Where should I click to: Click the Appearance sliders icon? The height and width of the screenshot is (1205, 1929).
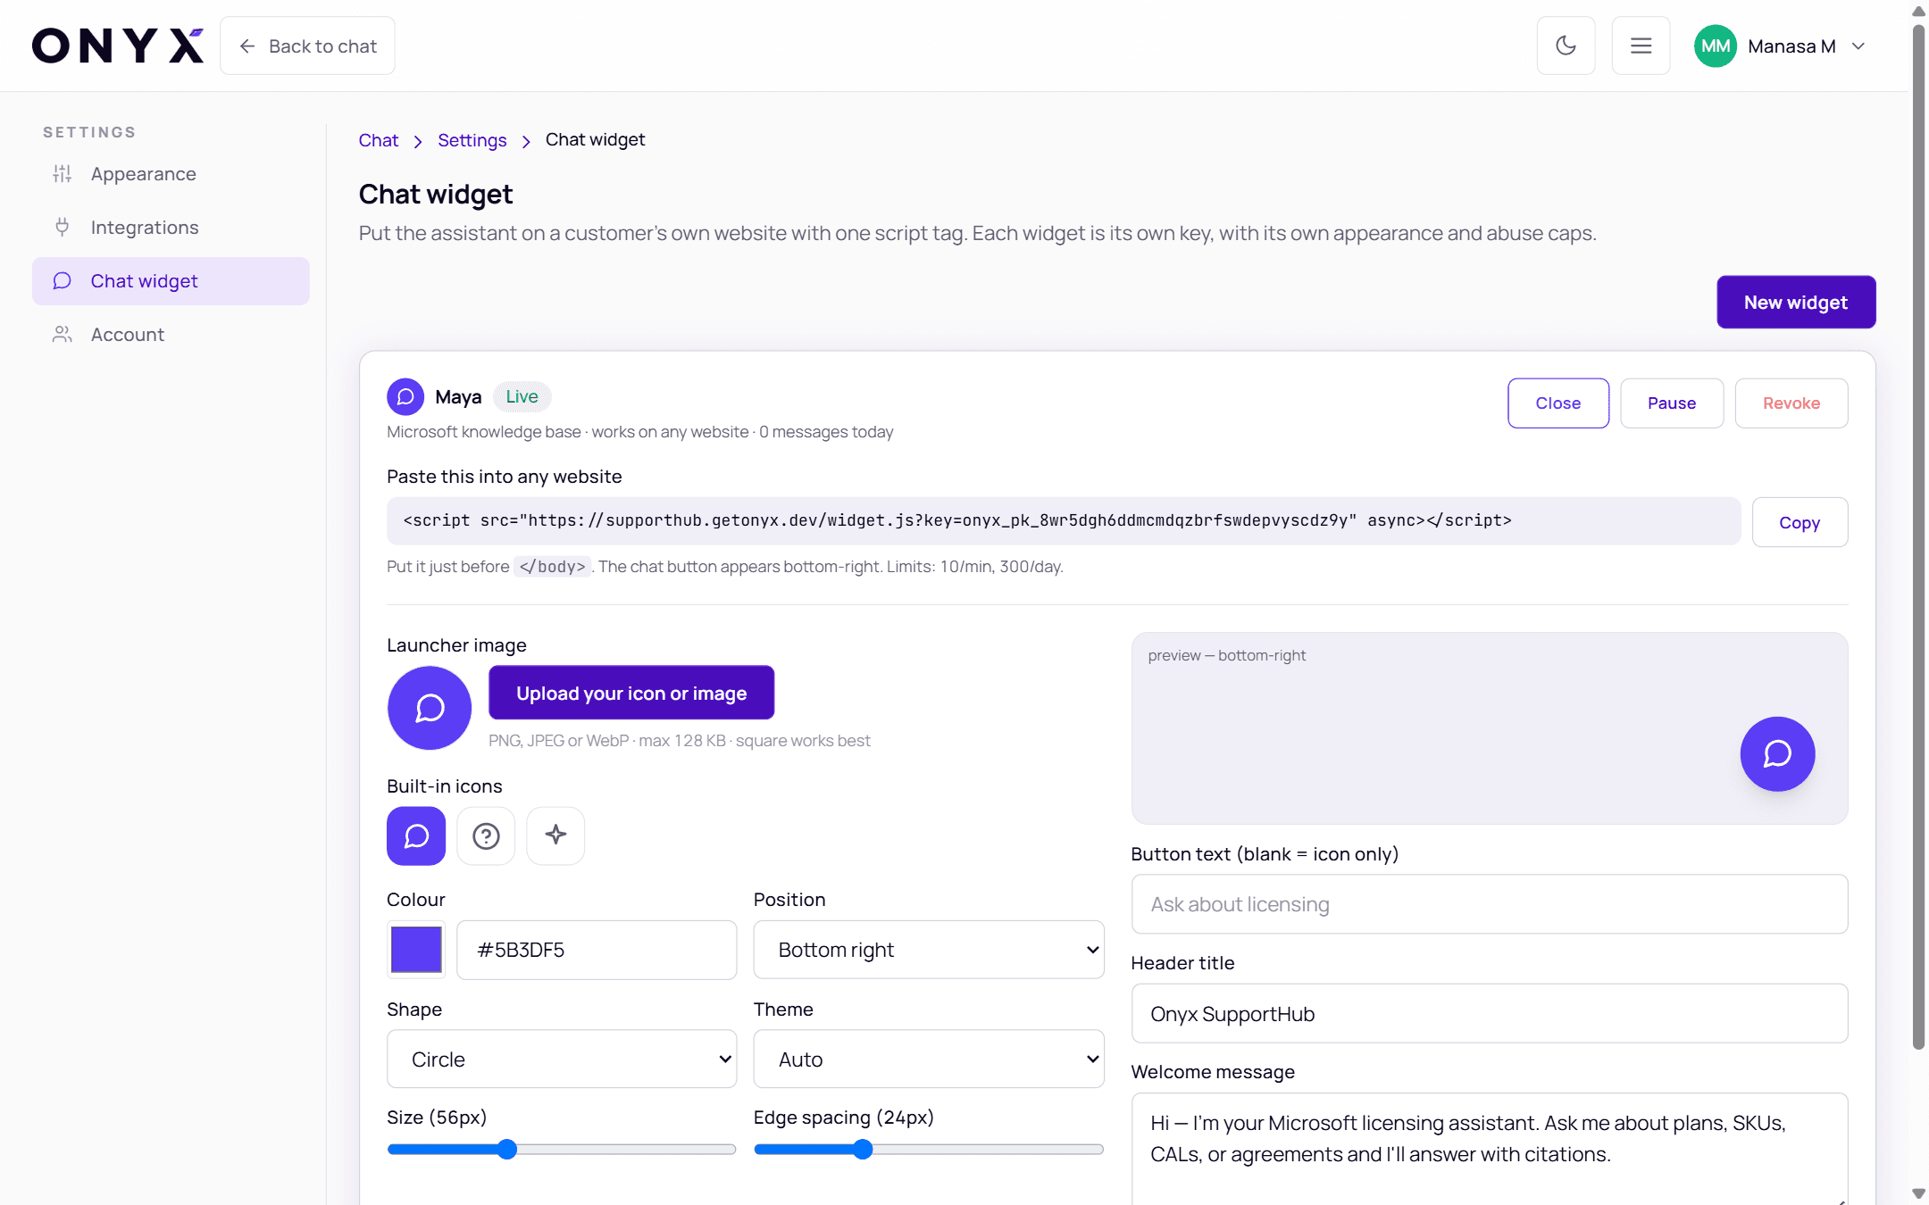[x=62, y=174]
